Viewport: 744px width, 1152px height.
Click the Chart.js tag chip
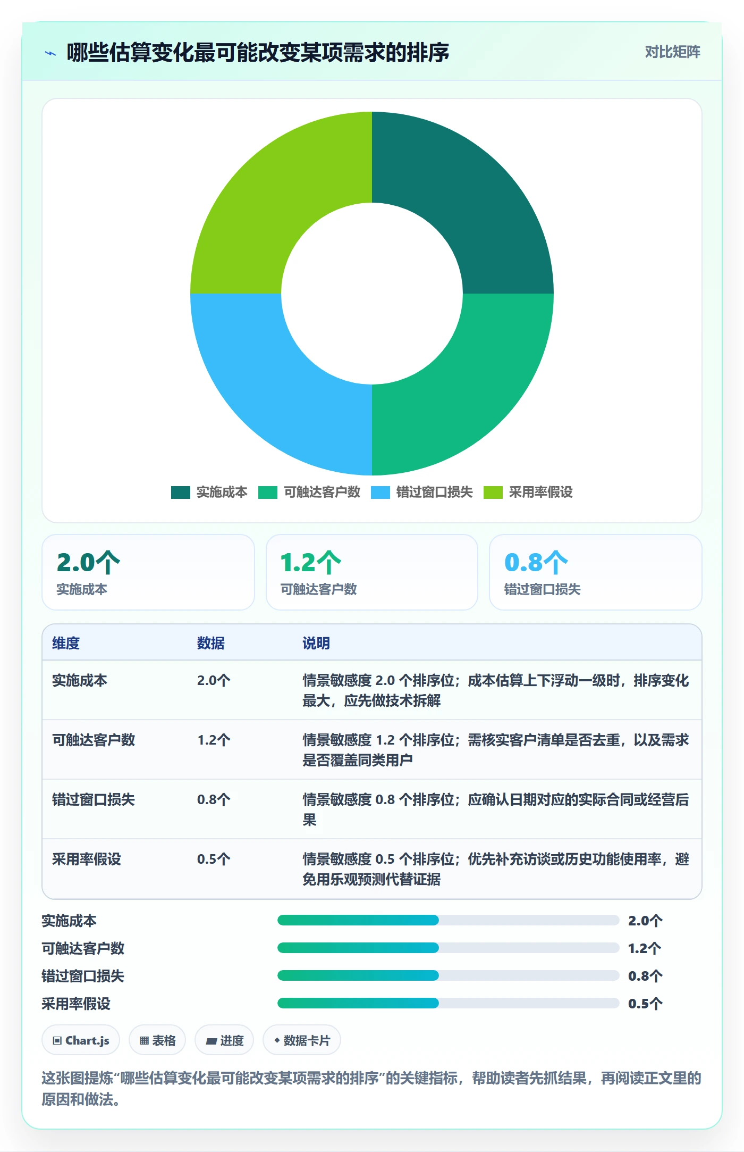pos(81,1040)
